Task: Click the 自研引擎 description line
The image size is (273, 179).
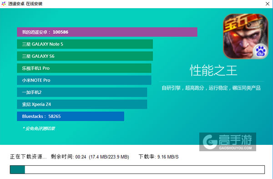Action: (211, 88)
